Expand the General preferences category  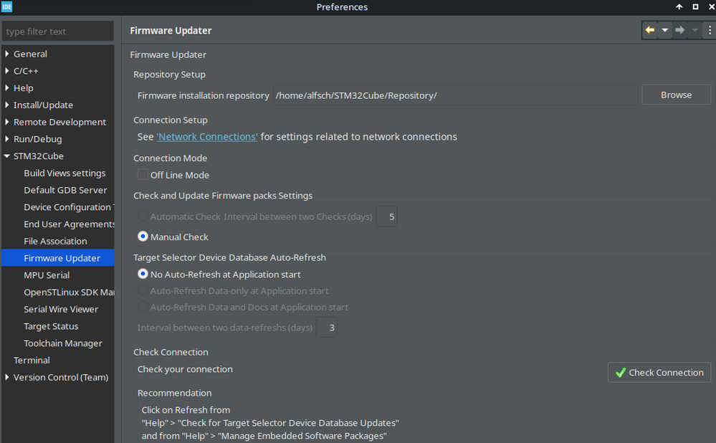7,54
